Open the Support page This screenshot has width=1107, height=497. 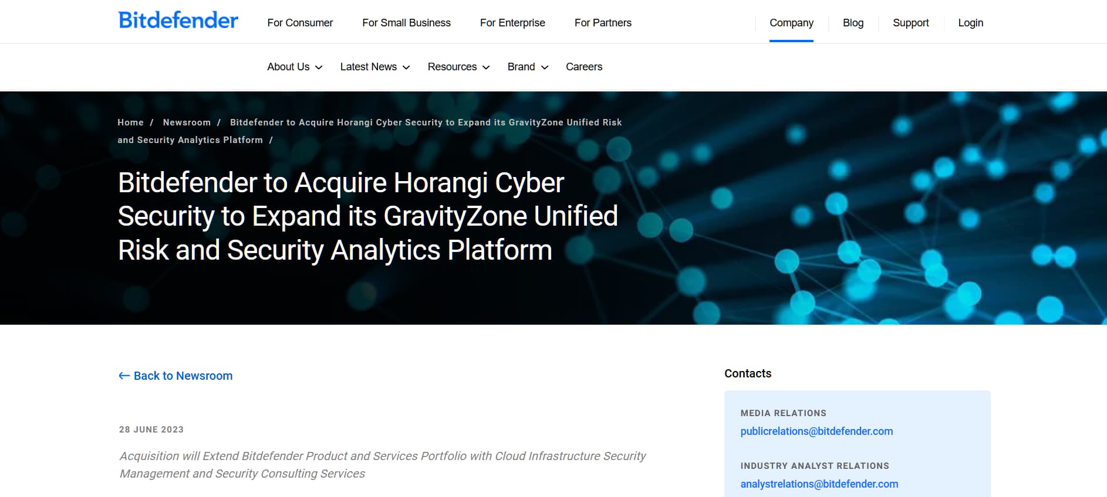coord(910,23)
